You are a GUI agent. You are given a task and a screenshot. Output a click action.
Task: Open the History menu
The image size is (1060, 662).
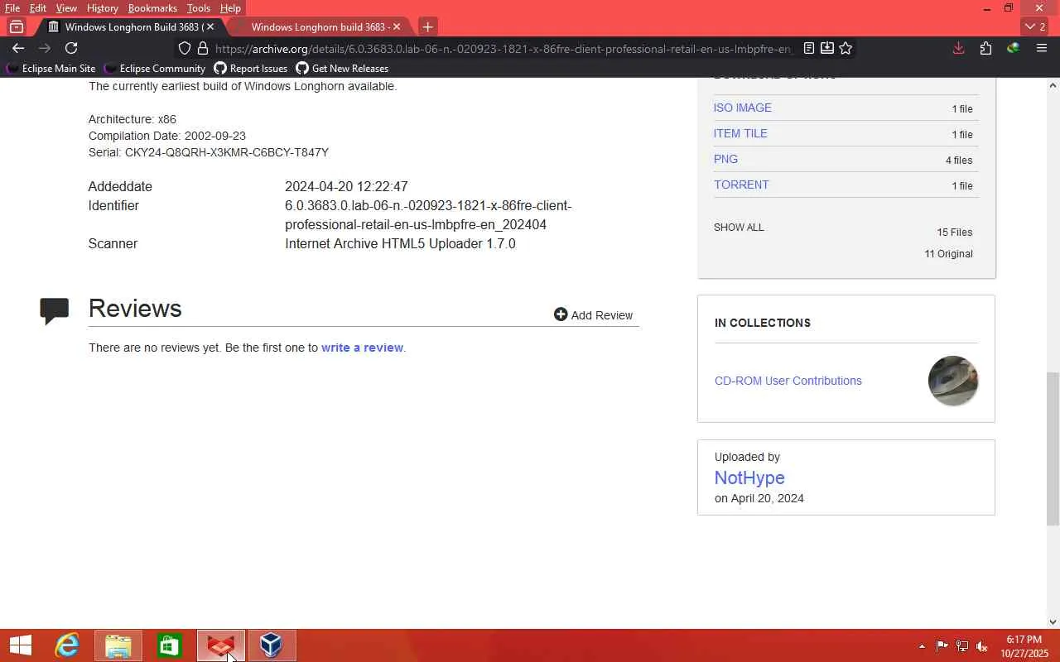point(103,8)
